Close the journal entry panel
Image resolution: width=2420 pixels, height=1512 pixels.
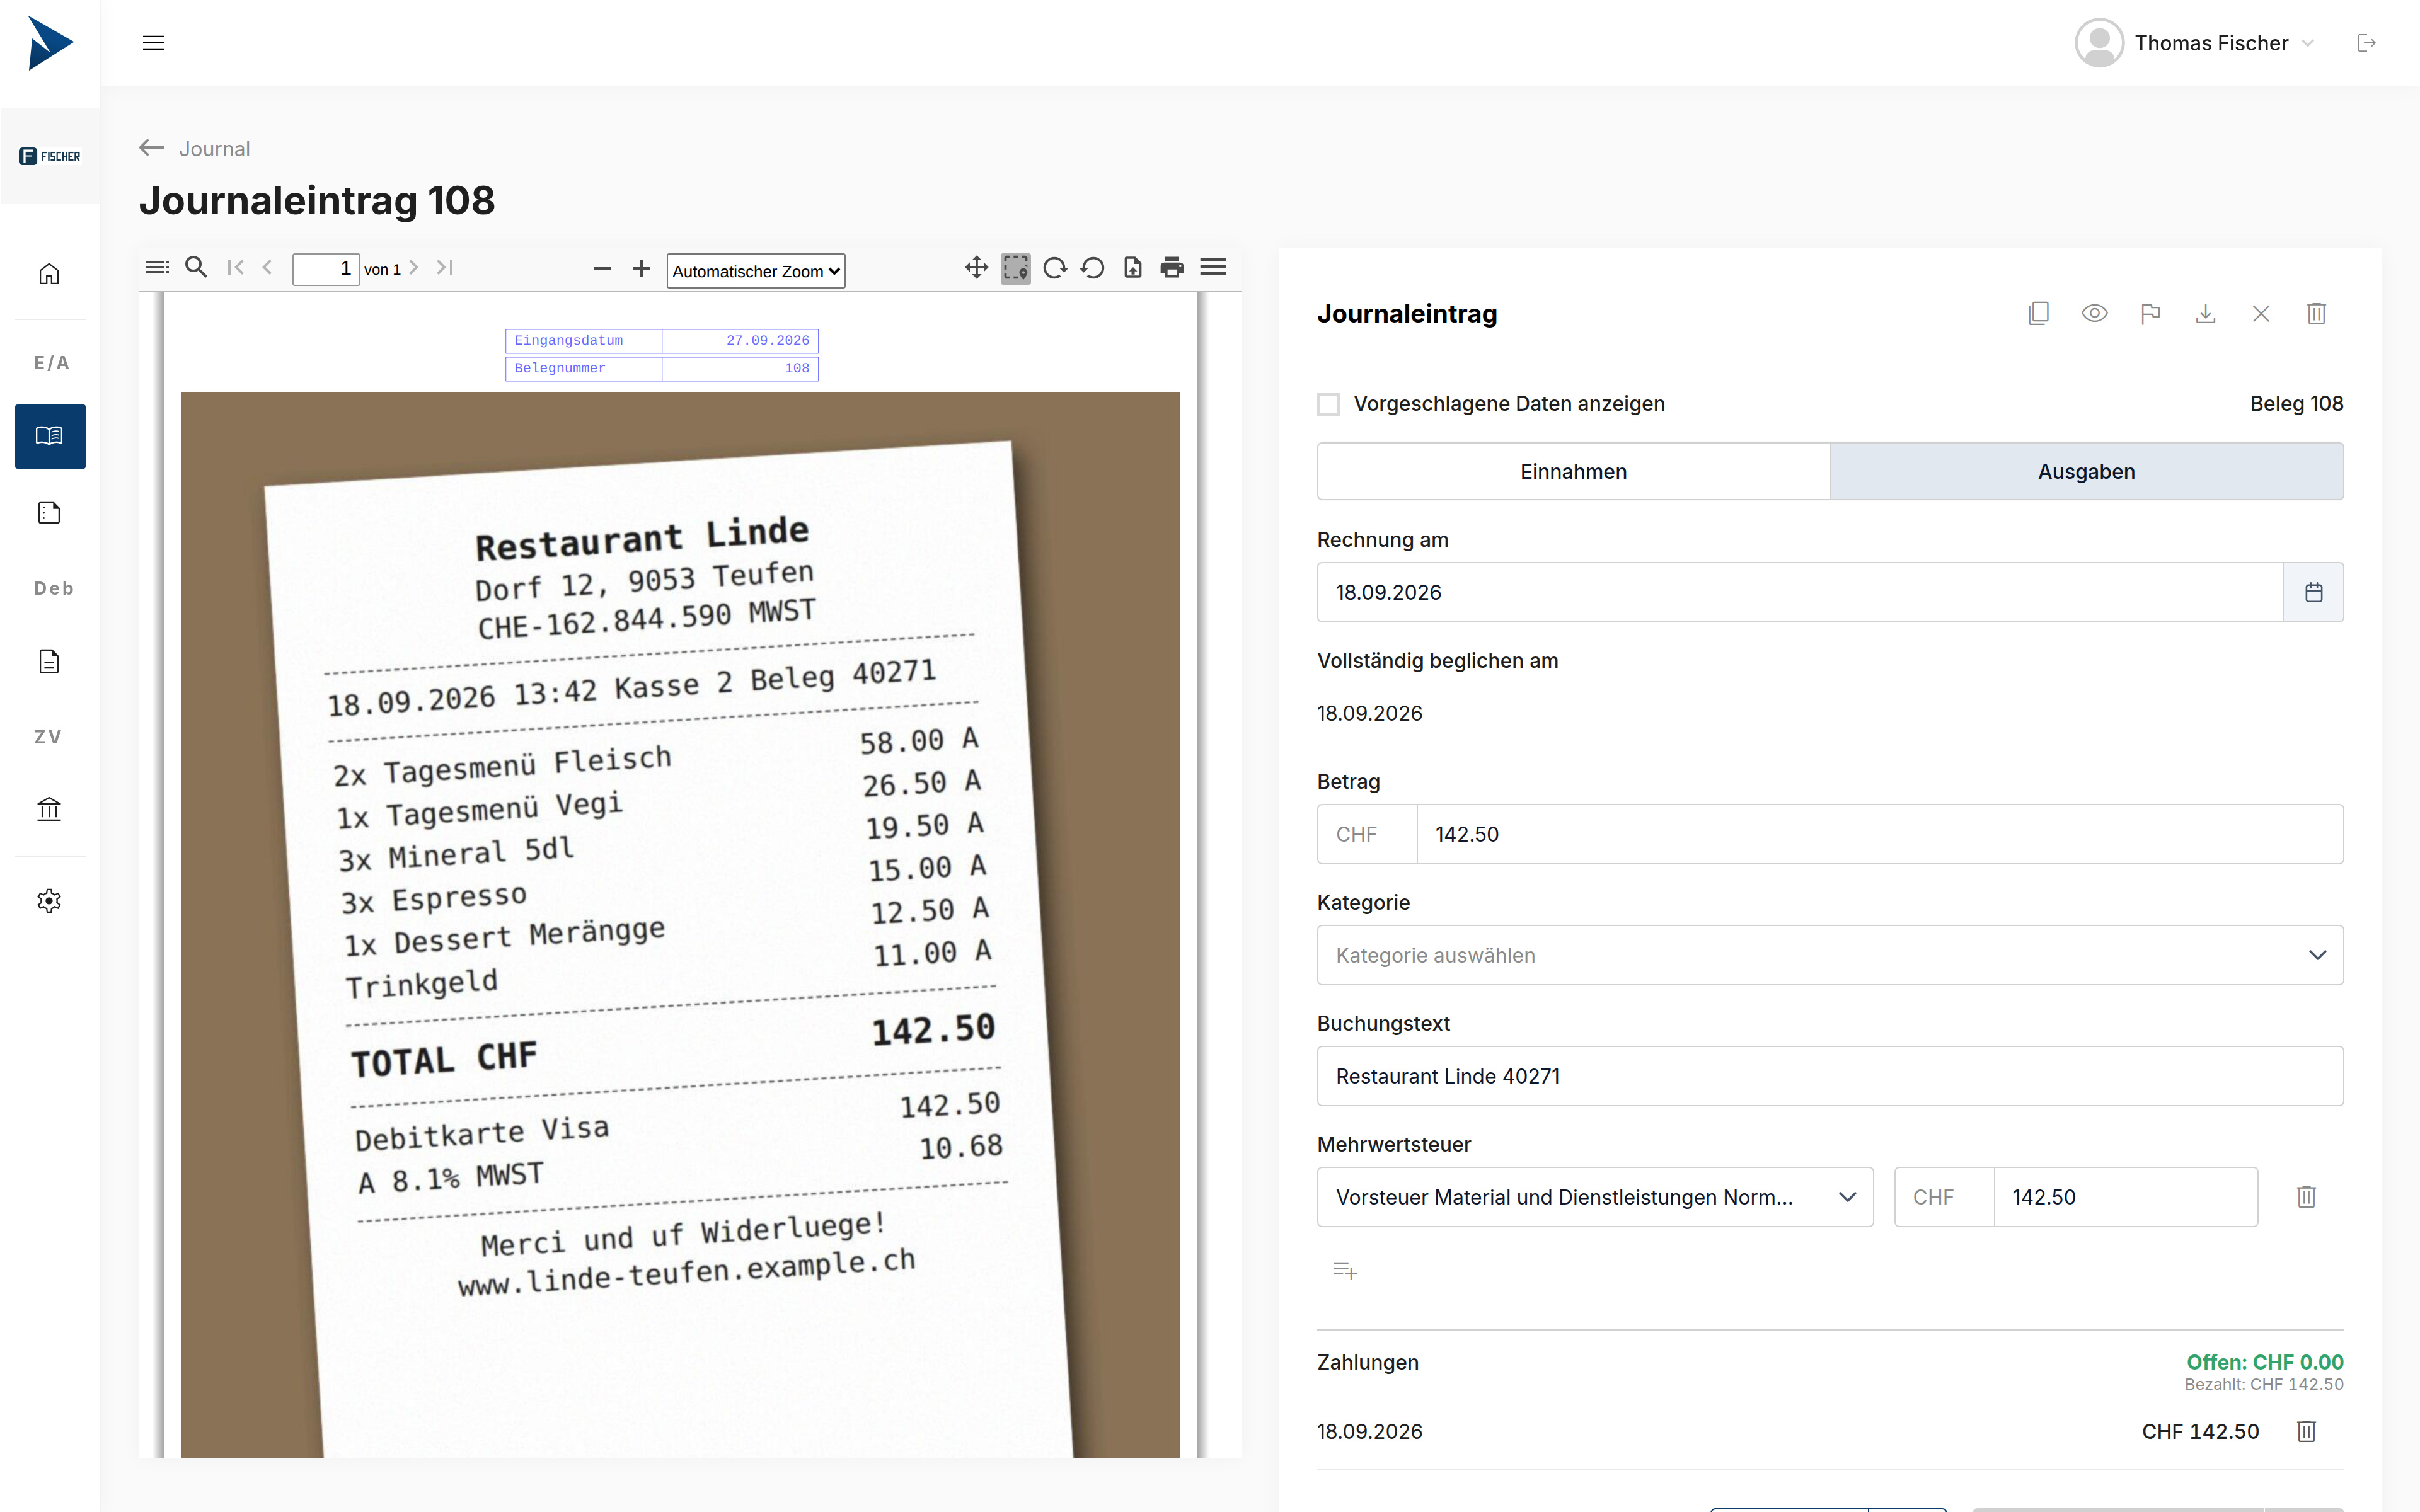coord(2260,314)
